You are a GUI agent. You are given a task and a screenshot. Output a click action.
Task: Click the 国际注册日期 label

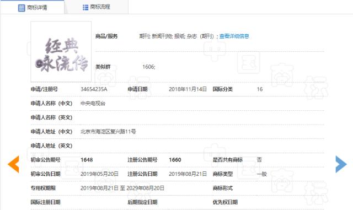(x=45, y=202)
